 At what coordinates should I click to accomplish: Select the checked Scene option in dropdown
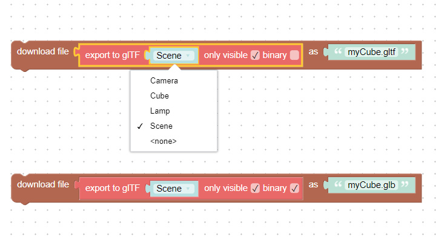(x=174, y=126)
